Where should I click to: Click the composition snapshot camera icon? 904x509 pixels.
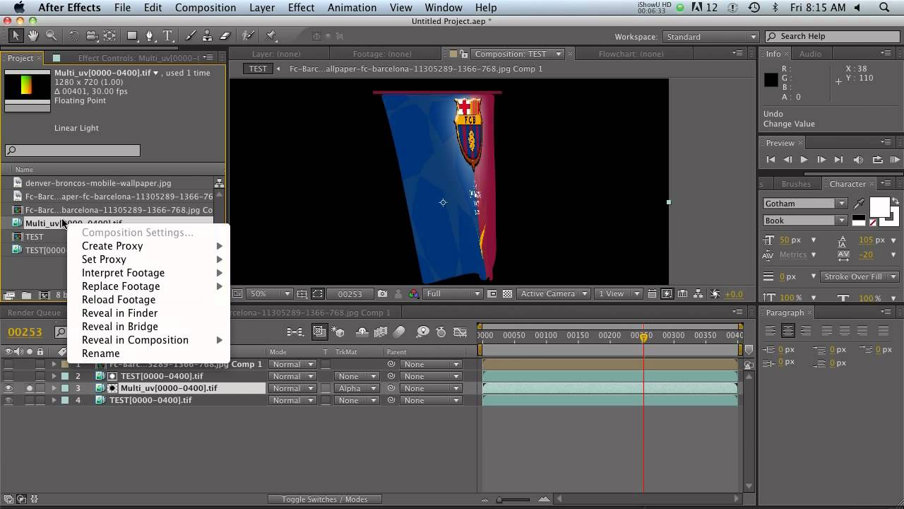pyautogui.click(x=382, y=294)
